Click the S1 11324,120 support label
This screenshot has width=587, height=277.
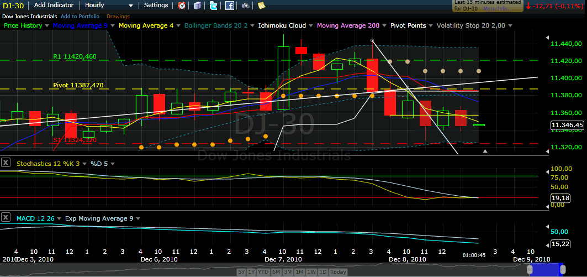click(75, 140)
